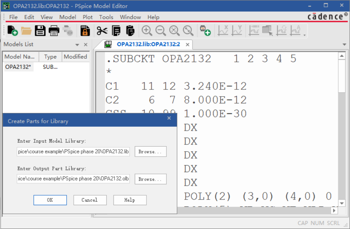This screenshot has width=350, height=229.
Task: Print using the printer toolbar icon
Action: click(x=54, y=31)
